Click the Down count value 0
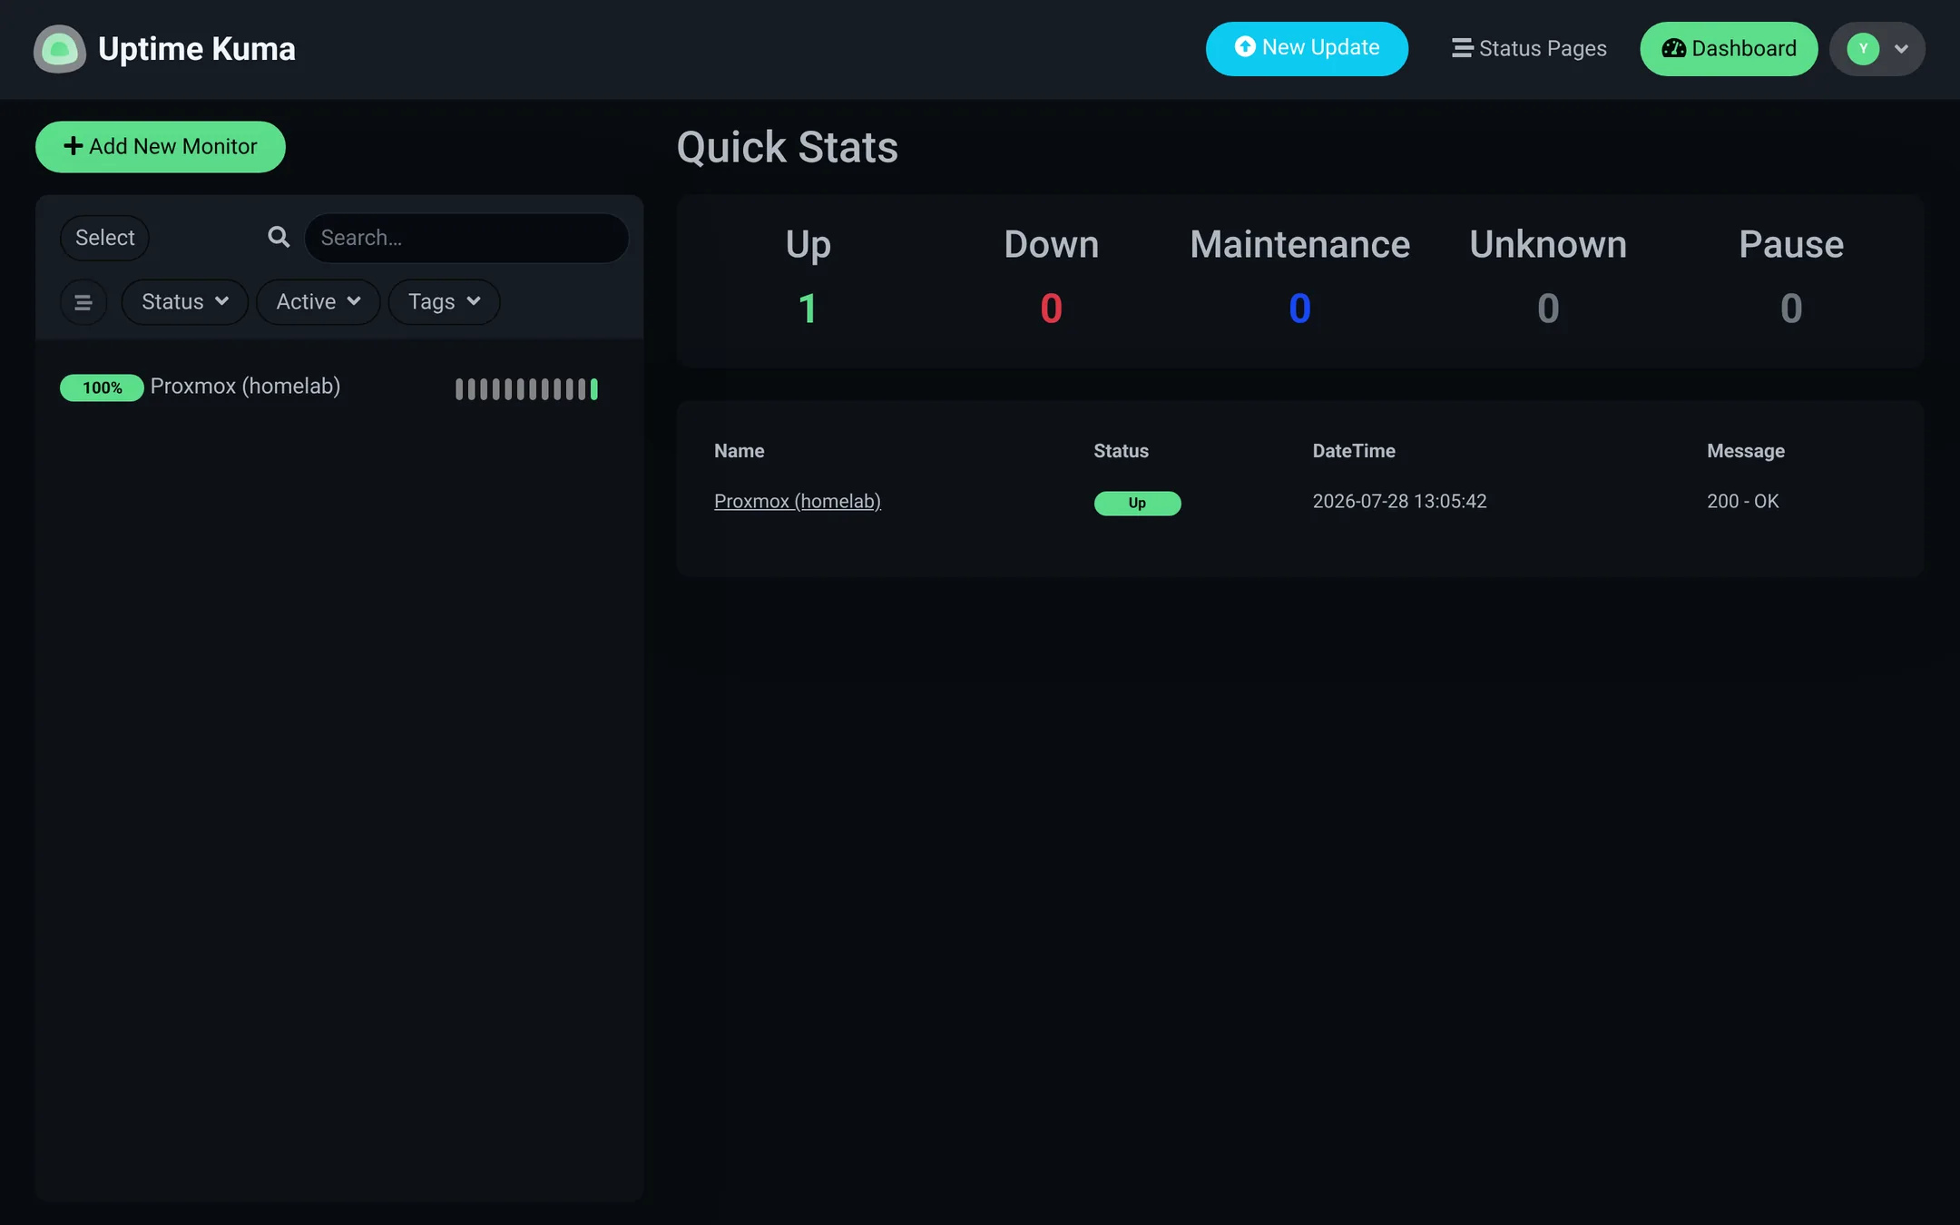Screen dimensions: 1960x1225 tap(1051, 309)
